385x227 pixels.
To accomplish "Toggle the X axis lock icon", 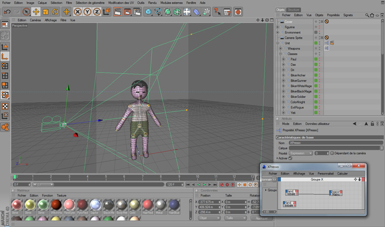I will coord(78,11).
